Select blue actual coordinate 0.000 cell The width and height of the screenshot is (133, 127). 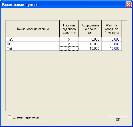coord(112,39)
